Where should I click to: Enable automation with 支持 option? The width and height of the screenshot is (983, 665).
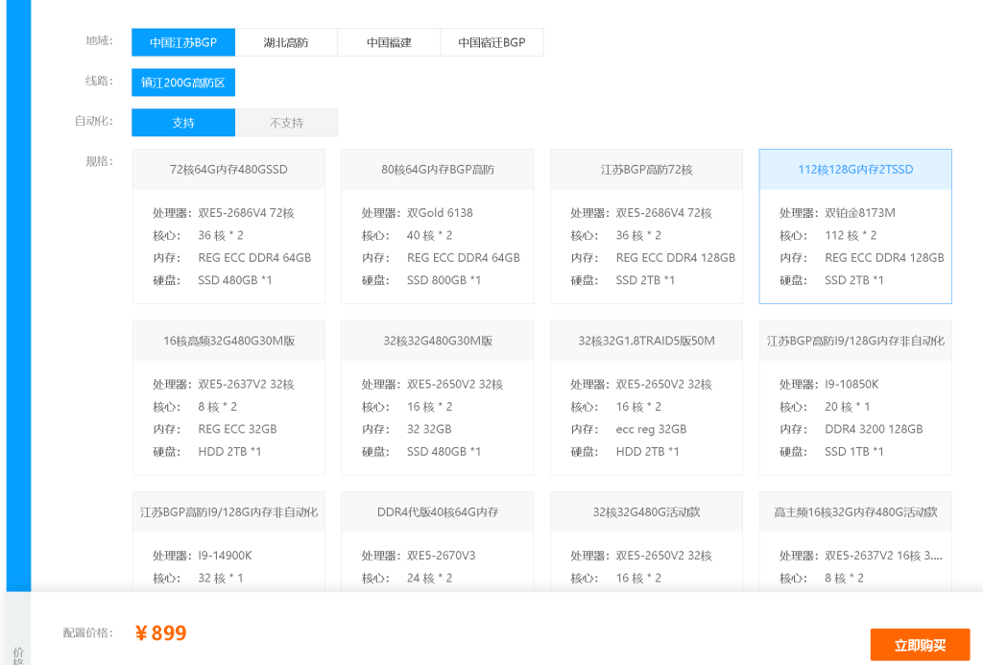point(183,123)
